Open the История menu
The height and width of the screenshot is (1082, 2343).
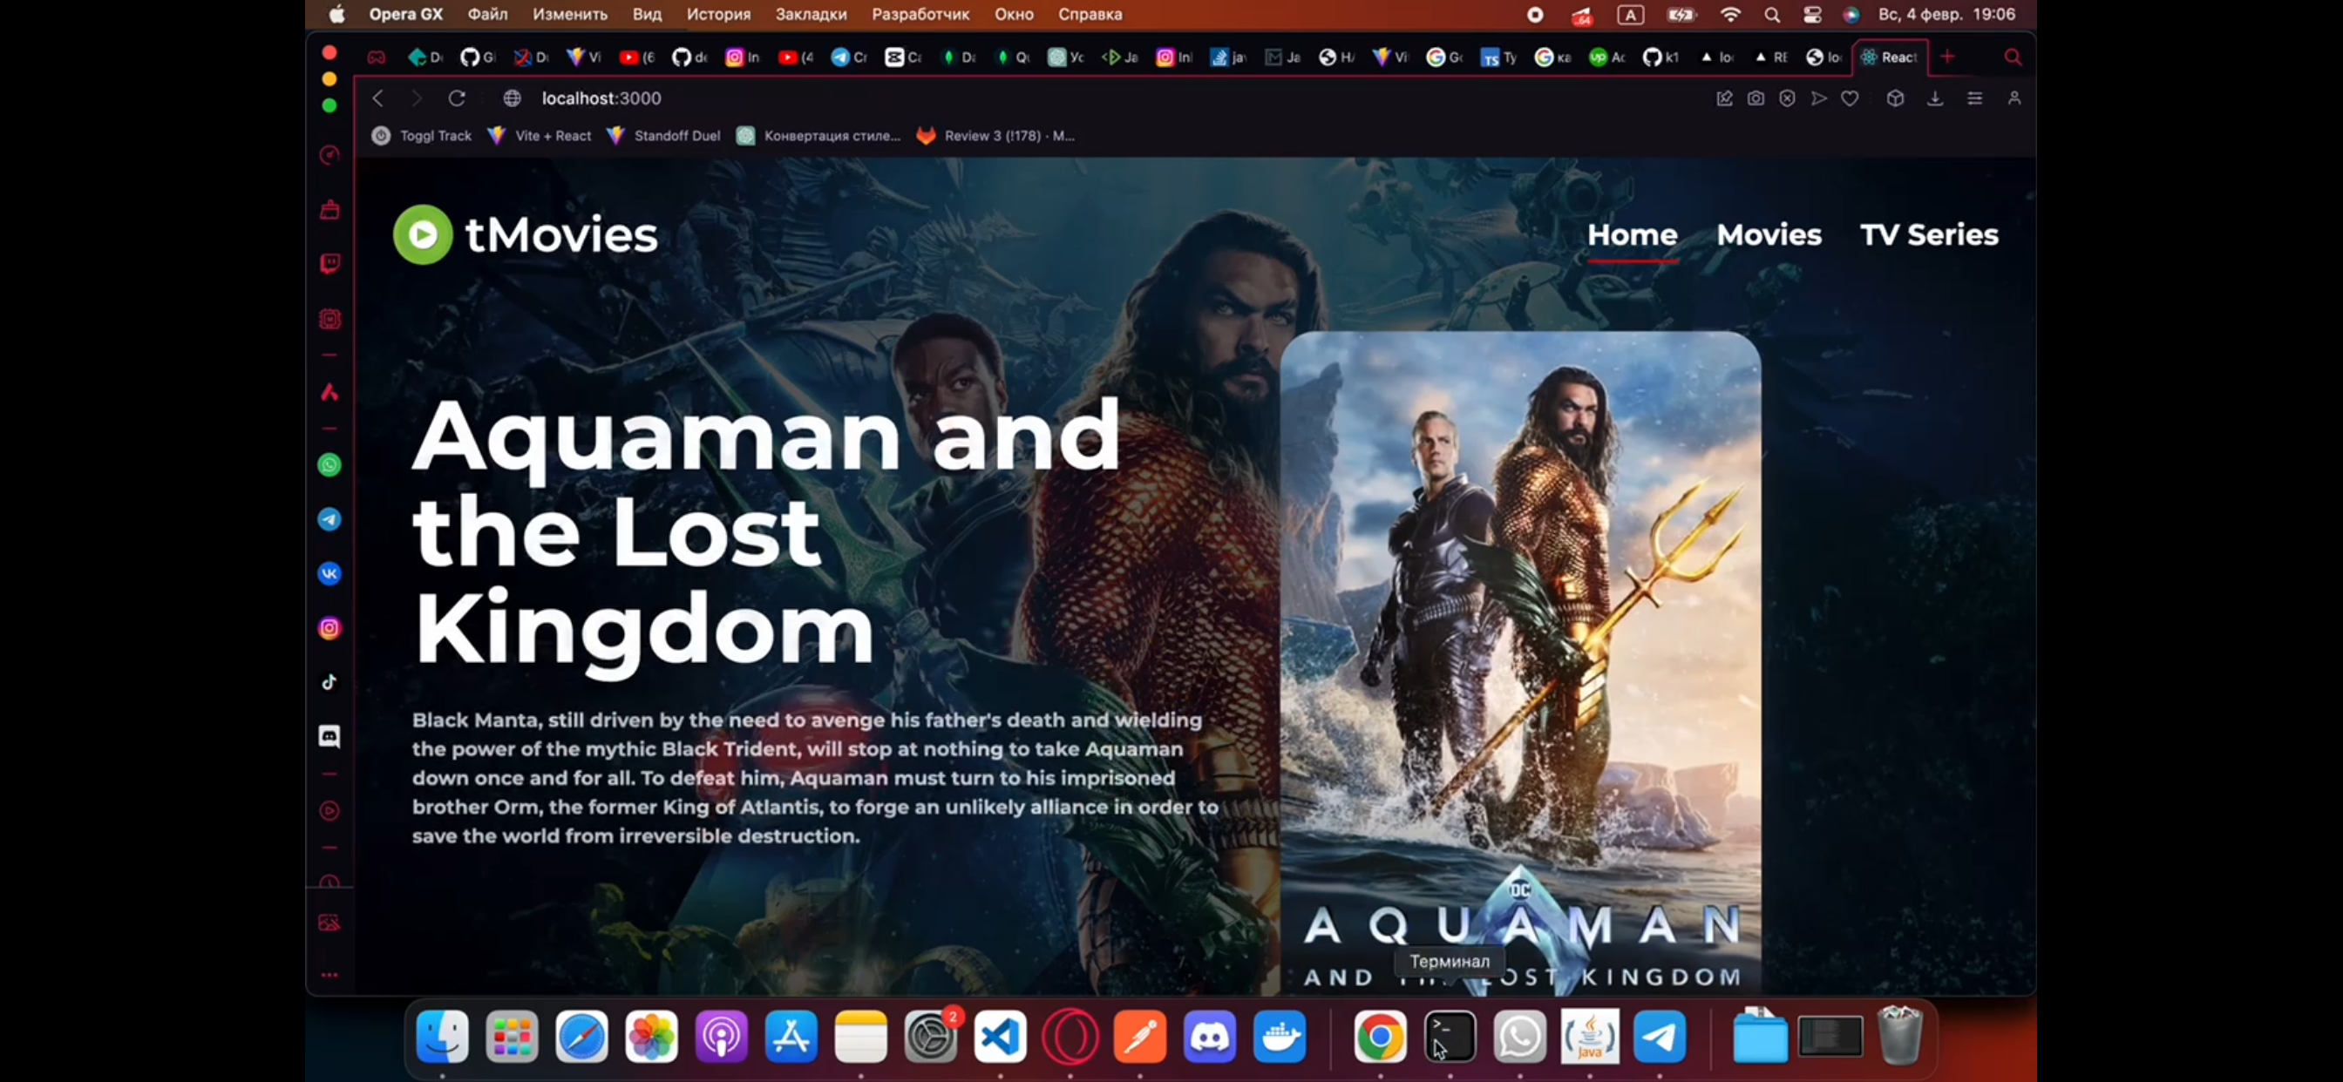click(x=718, y=15)
